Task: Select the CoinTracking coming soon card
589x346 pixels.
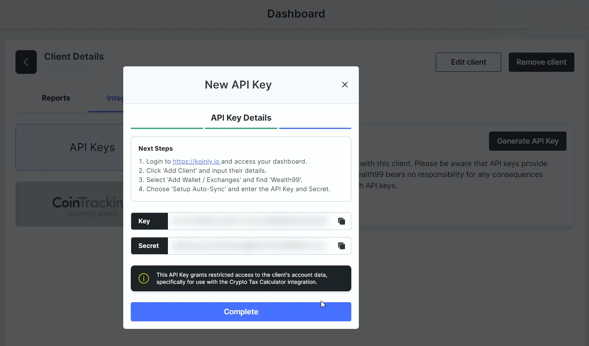Action: tap(69, 204)
